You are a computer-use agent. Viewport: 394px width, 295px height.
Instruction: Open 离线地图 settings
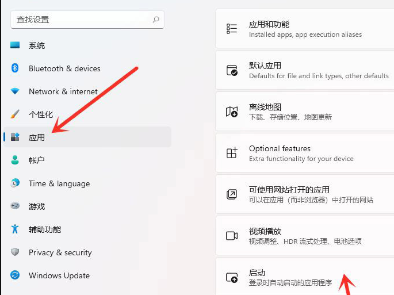tap(304, 112)
